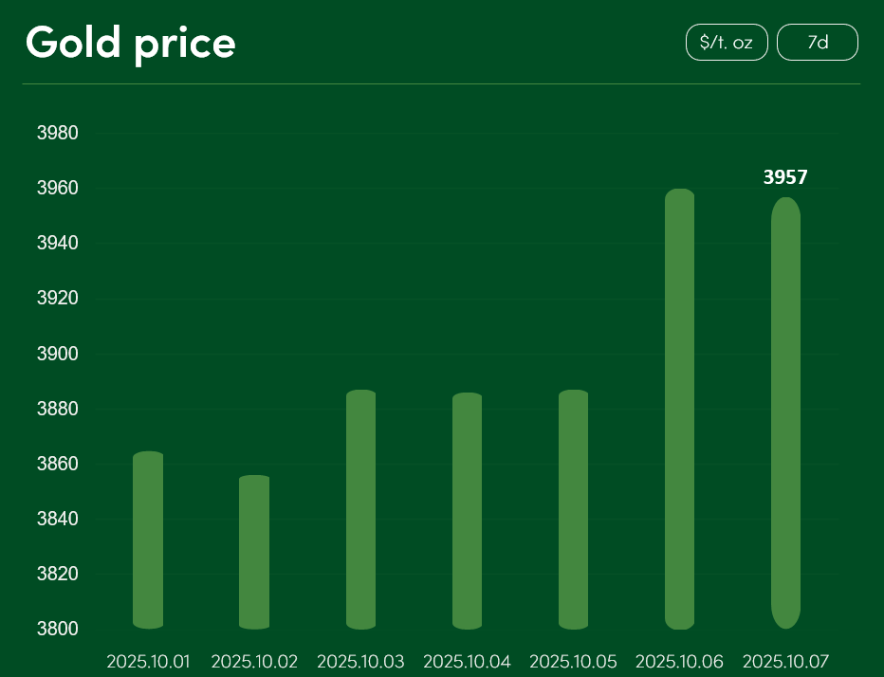884x677 pixels.
Task: Click the 2025.10.05 date label
Action: point(573,661)
